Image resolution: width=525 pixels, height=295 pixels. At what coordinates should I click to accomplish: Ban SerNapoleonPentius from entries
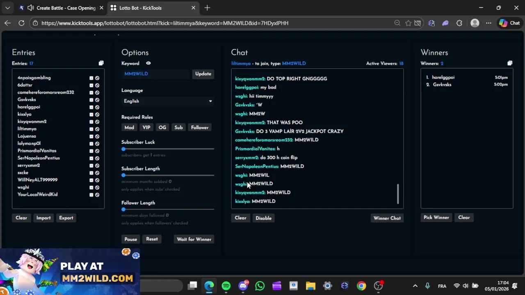97,158
